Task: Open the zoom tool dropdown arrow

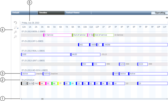Action: tap(18, 28)
